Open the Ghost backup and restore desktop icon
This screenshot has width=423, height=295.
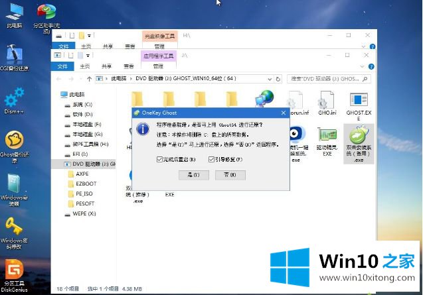(x=13, y=141)
